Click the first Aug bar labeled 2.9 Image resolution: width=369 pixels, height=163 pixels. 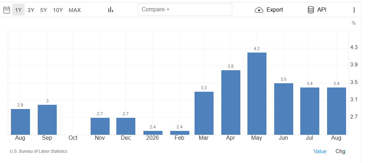point(20,122)
